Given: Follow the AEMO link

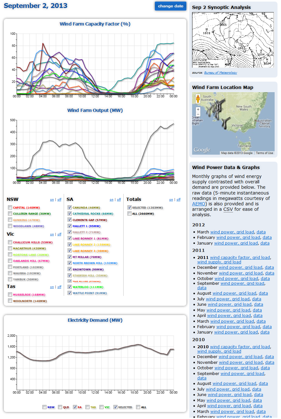Looking at the screenshot, I should pyautogui.click(x=199, y=204).
